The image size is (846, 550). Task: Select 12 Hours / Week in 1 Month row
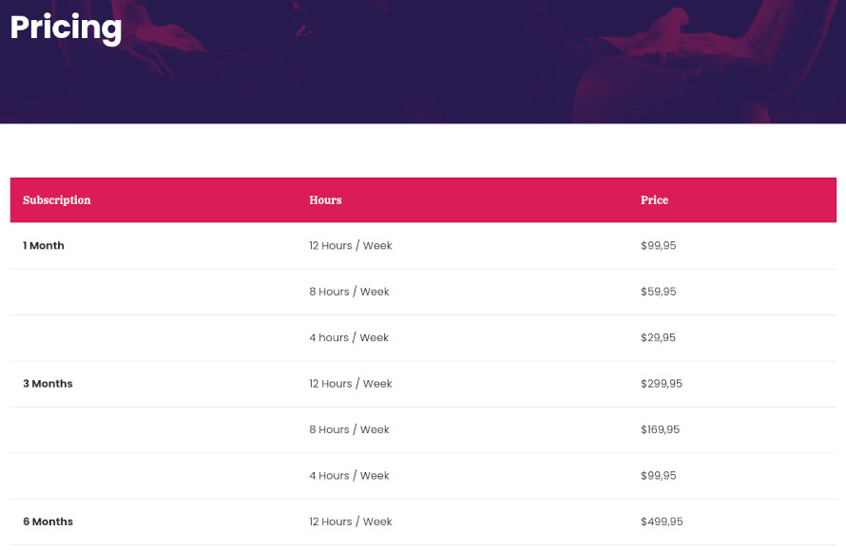pyautogui.click(x=351, y=245)
